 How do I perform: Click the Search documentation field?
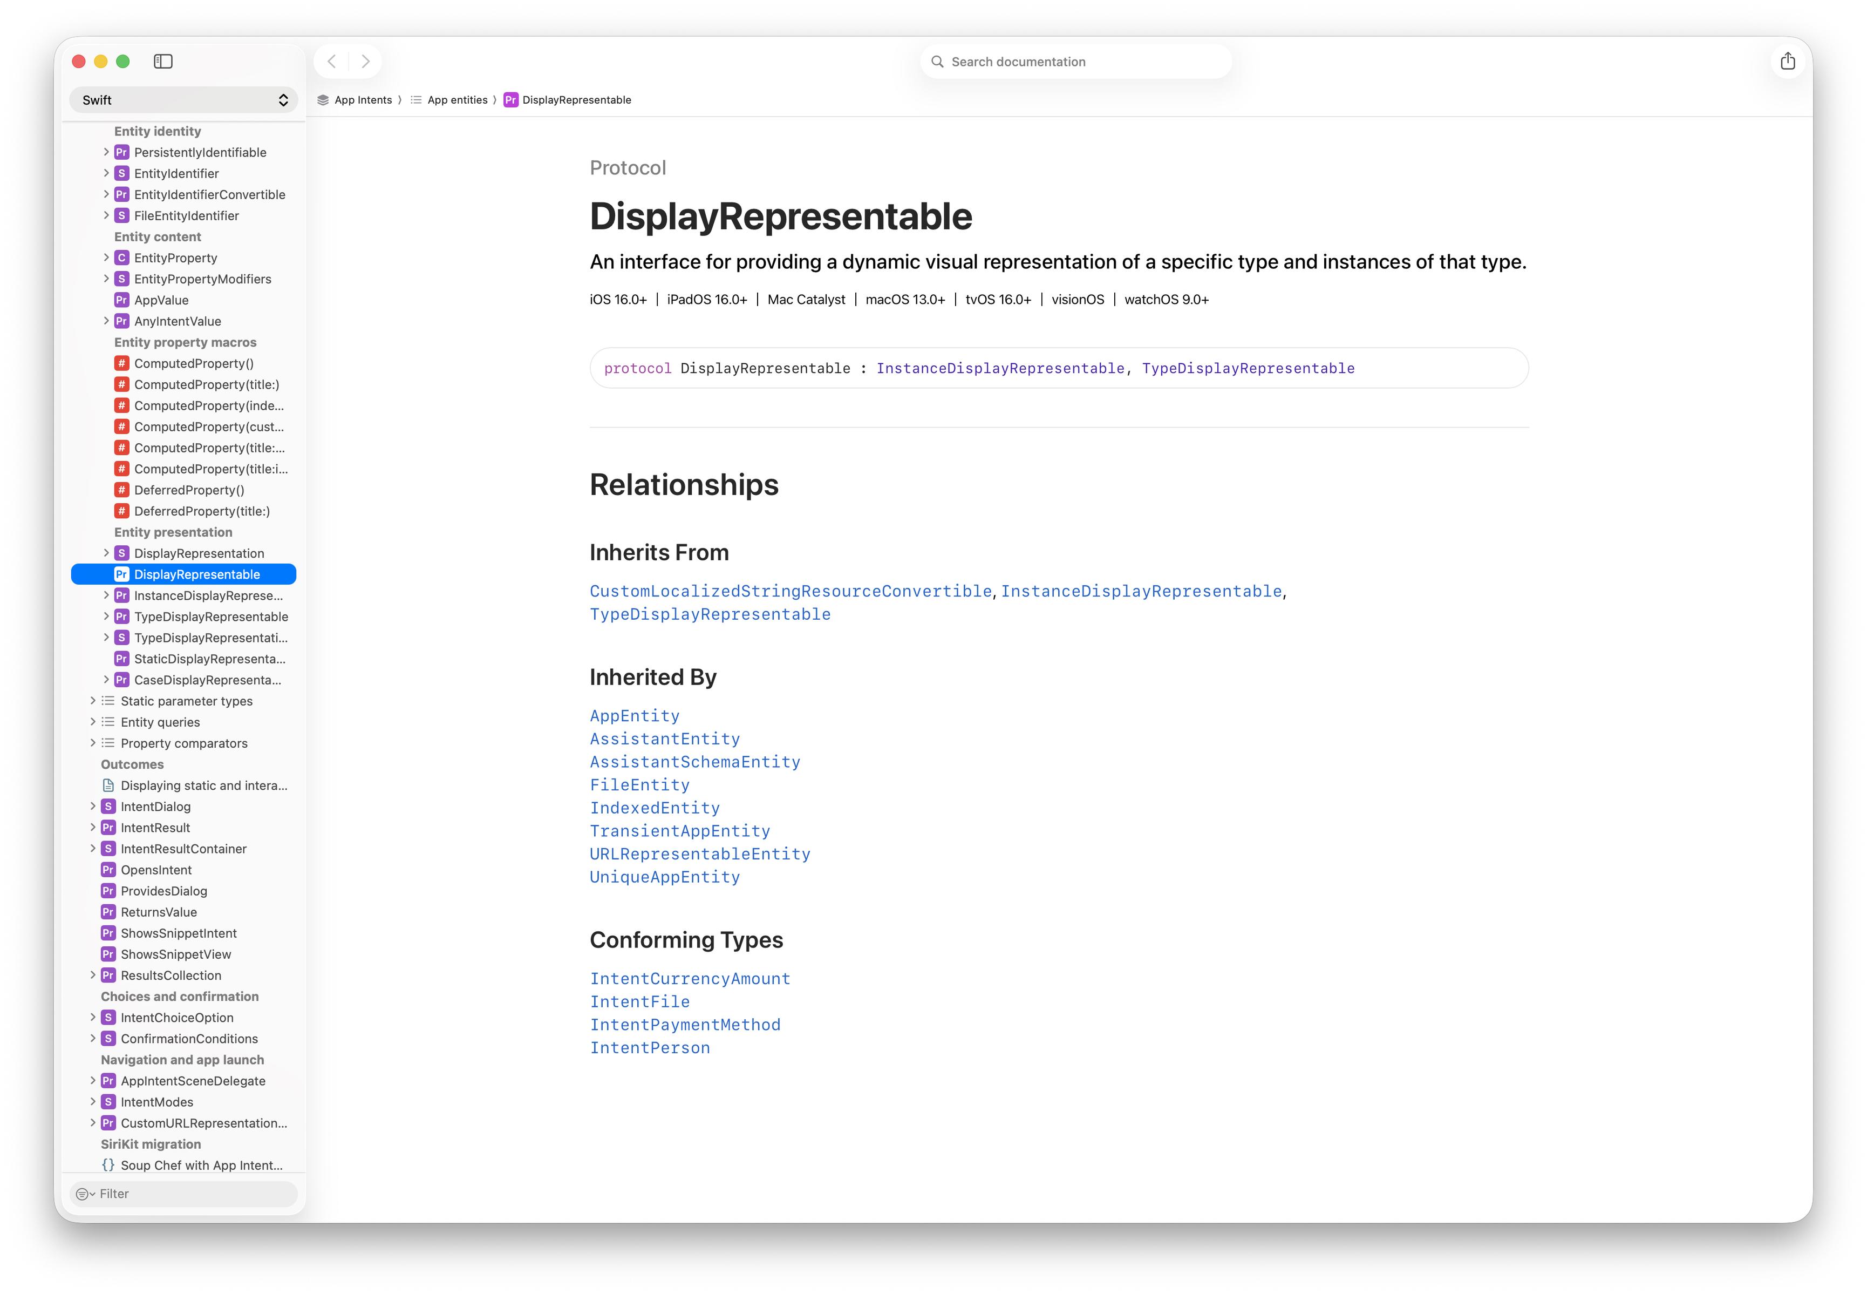coord(1076,62)
